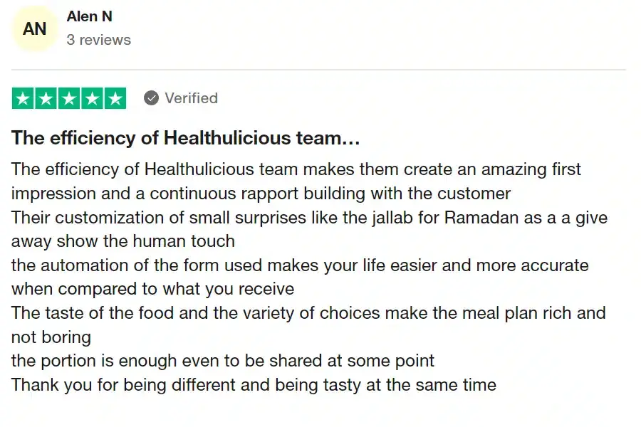The width and height of the screenshot is (641, 427).
Task: Open the Alen N reviewer profile name
Action: [89, 16]
